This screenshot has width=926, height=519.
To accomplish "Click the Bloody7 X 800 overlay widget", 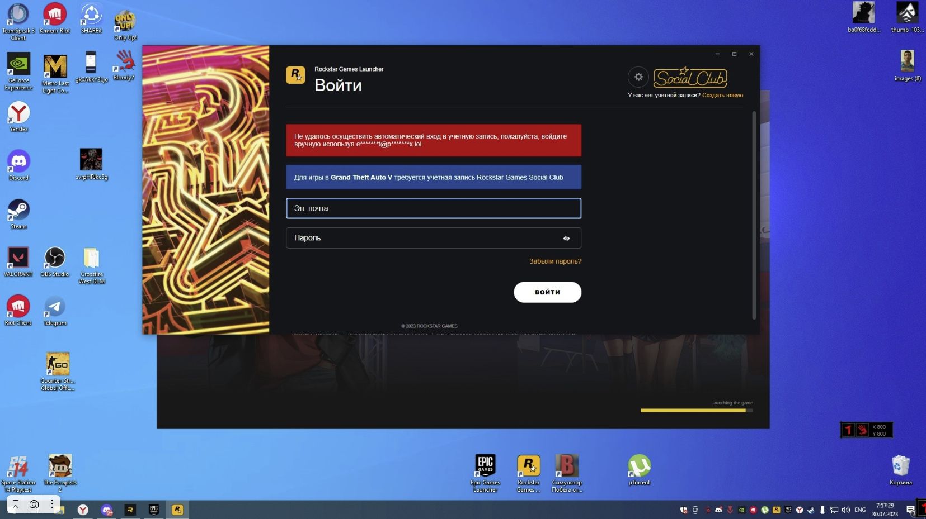I will pos(866,430).
